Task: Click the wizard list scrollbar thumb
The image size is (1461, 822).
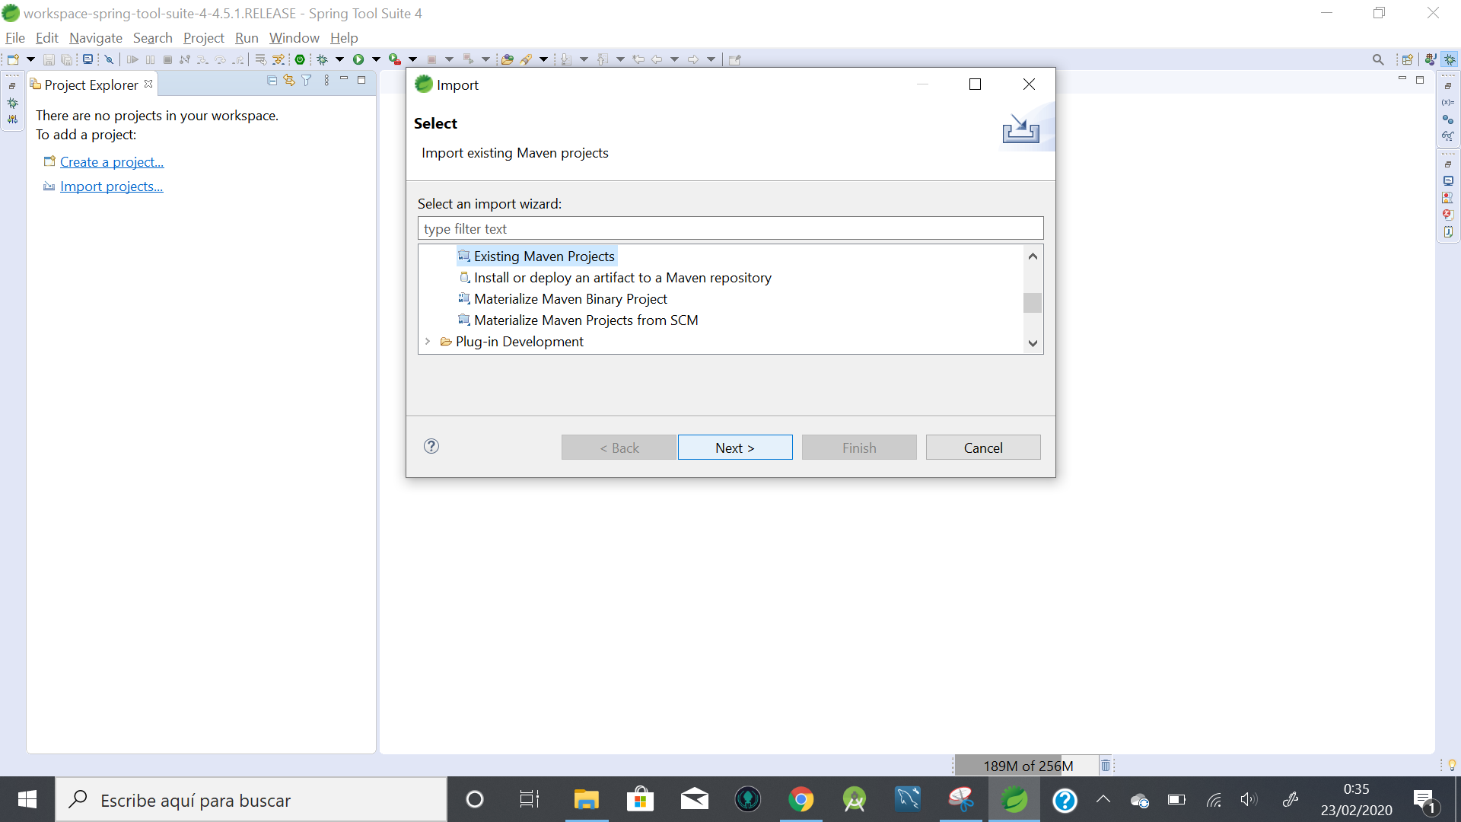Action: 1033,303
